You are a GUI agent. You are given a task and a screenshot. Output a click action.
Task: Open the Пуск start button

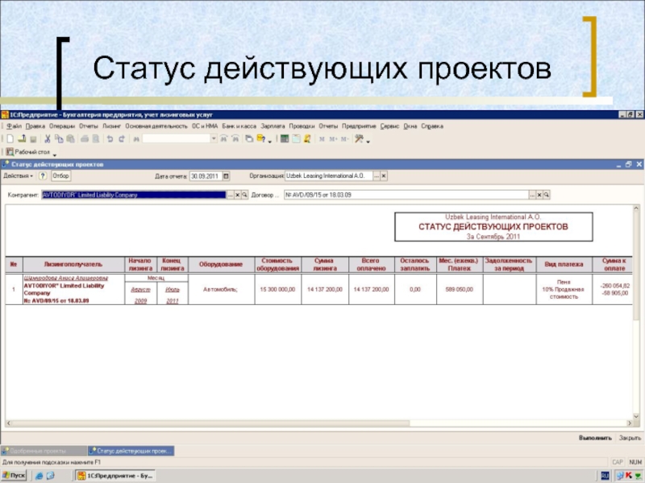(x=14, y=476)
